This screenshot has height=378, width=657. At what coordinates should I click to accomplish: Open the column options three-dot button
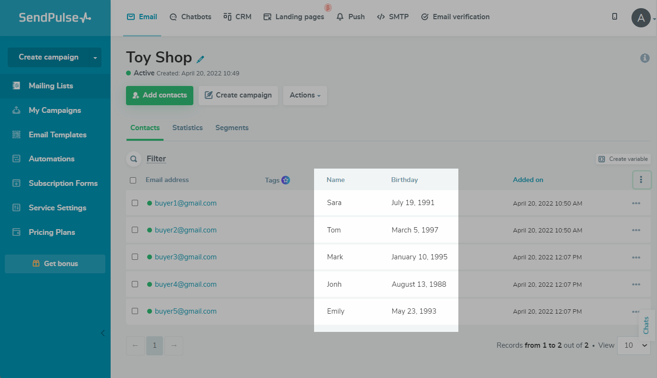(641, 180)
